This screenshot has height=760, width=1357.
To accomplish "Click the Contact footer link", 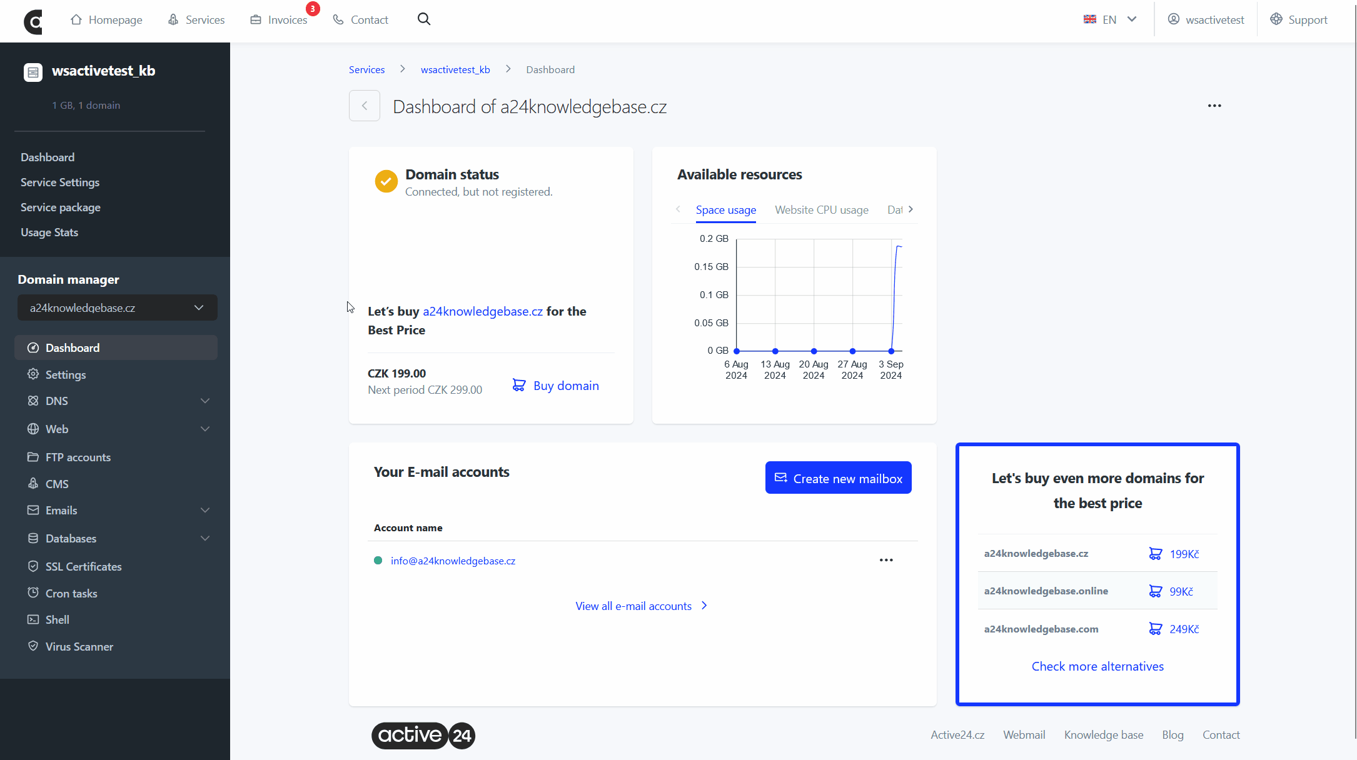I will pyautogui.click(x=1221, y=735).
